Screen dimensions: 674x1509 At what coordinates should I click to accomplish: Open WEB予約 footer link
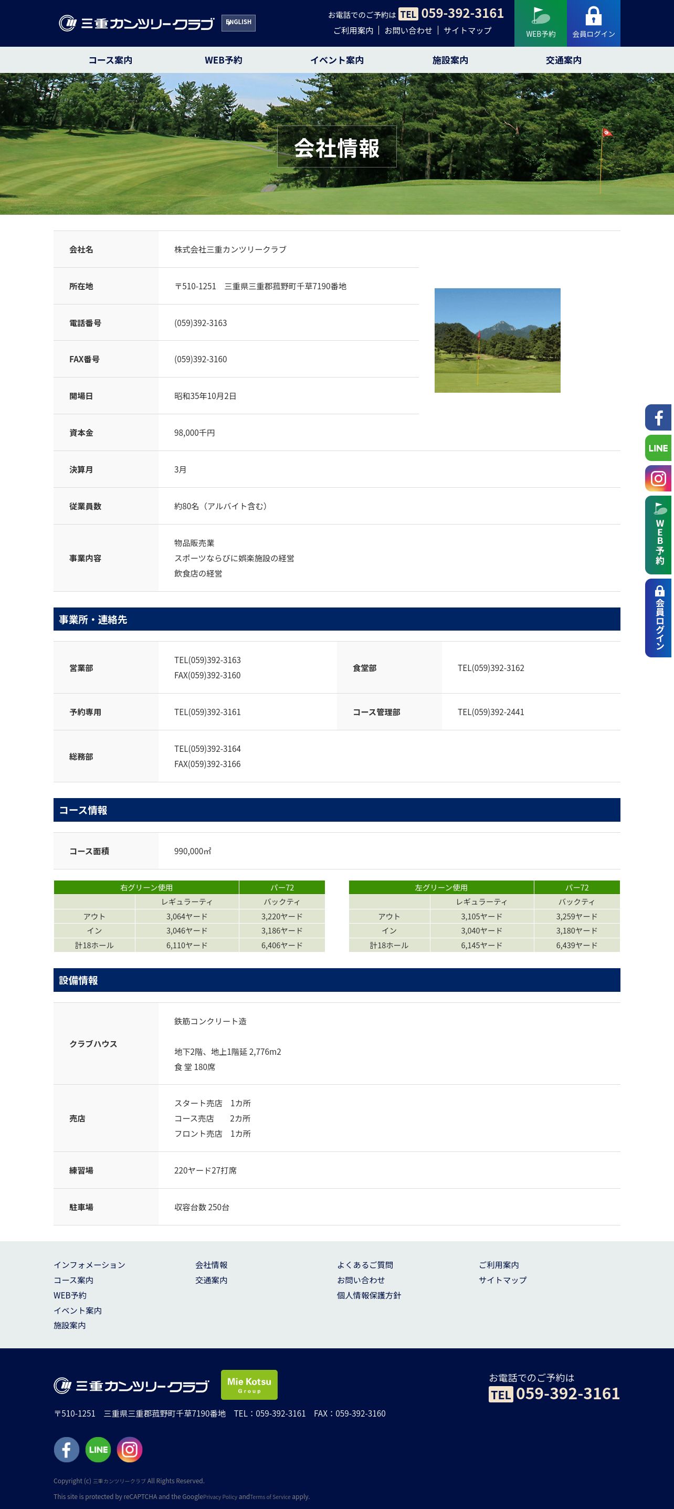70,1295
